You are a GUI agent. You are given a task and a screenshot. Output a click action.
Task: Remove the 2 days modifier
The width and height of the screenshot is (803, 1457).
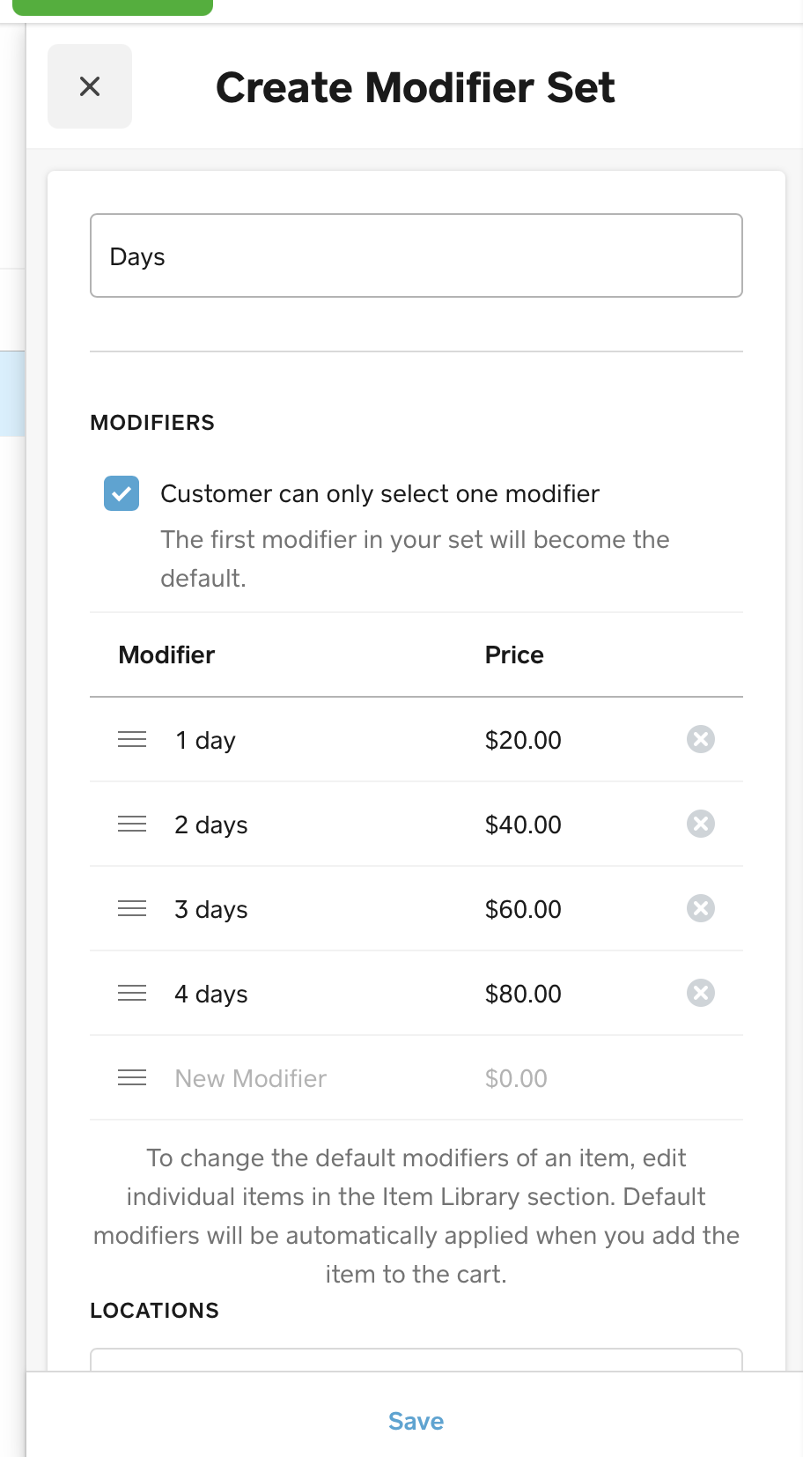coord(700,824)
